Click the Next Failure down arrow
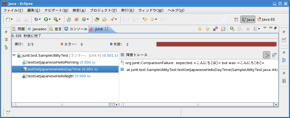Image resolution: width=290 pixels, height=118 pixels. click(x=200, y=29)
